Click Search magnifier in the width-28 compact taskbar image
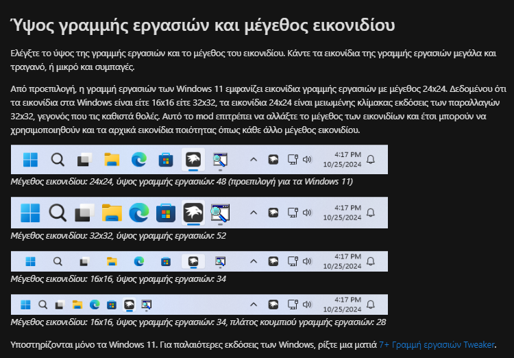514x358 pixels. (42, 305)
